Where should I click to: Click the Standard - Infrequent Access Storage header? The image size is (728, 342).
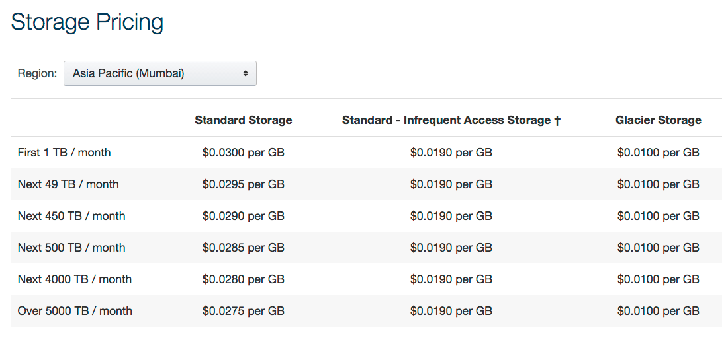pos(446,120)
